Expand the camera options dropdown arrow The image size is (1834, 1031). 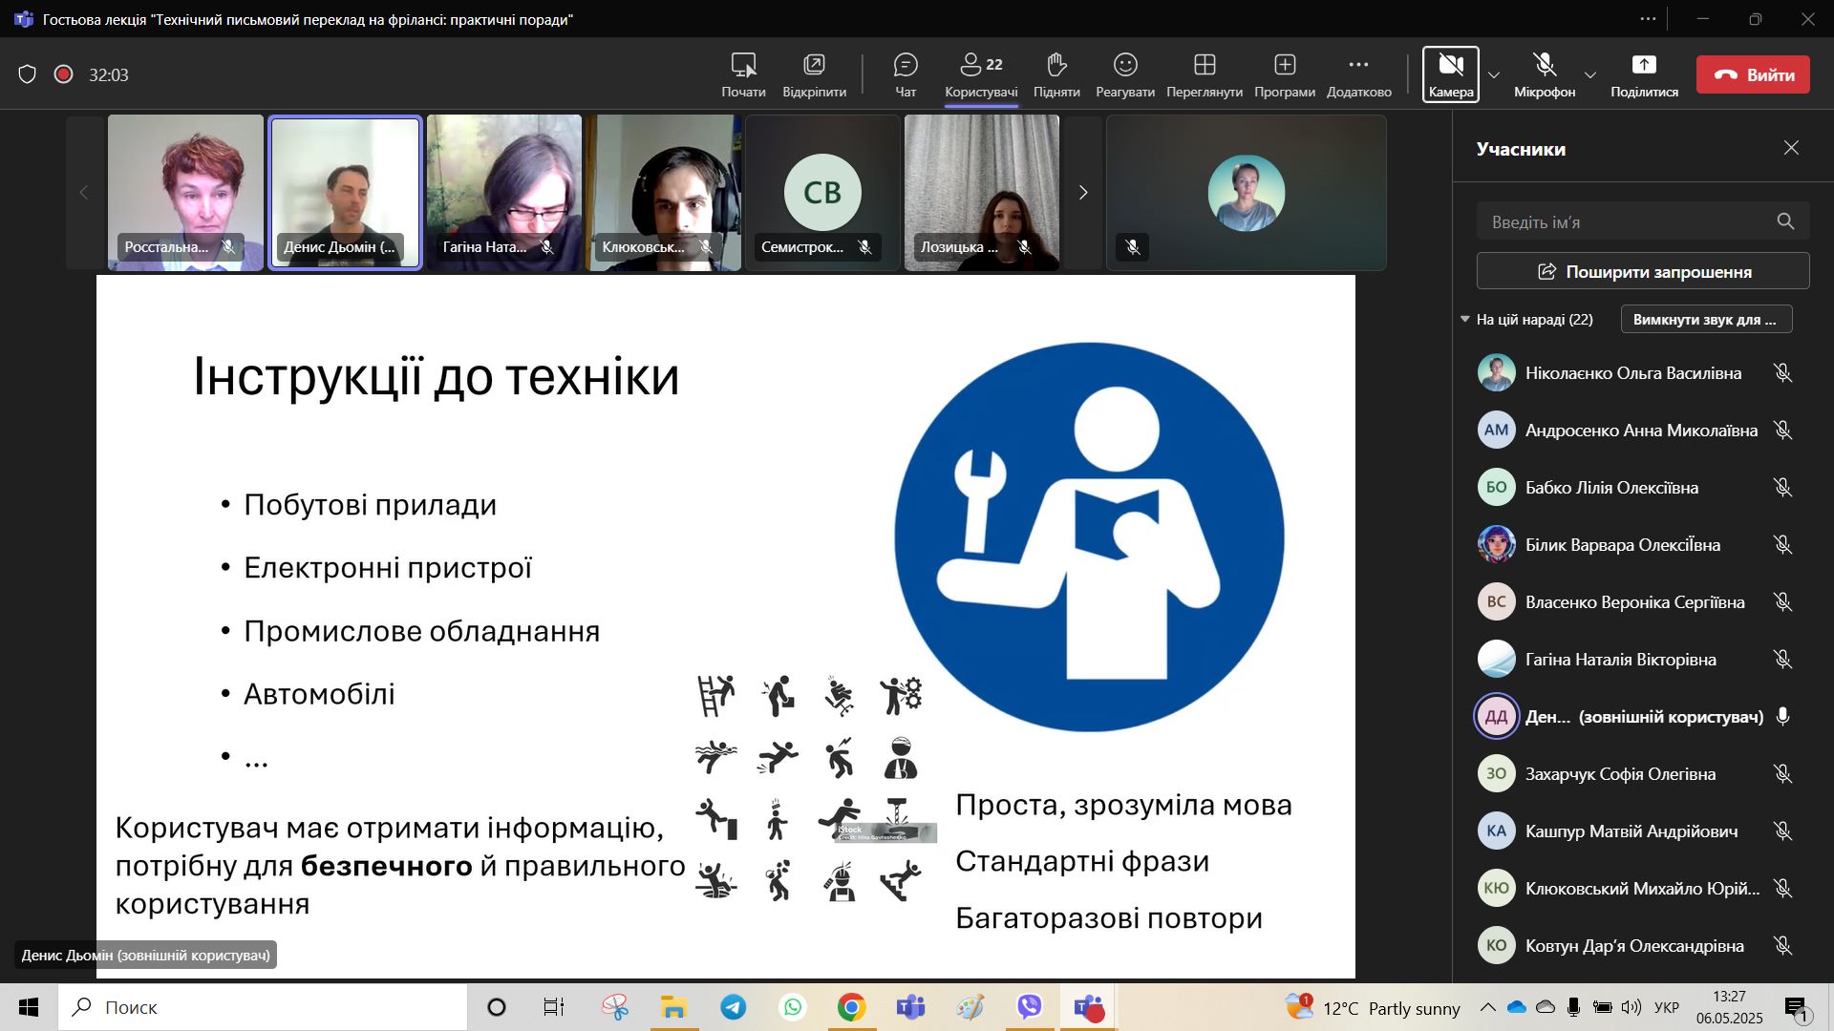[1494, 75]
